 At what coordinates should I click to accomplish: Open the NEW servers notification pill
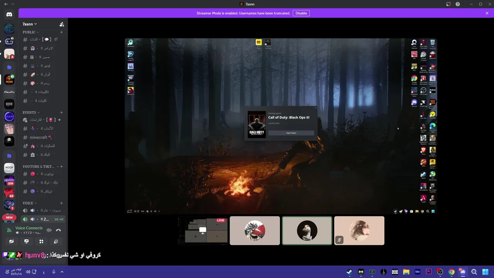[x=9, y=217]
